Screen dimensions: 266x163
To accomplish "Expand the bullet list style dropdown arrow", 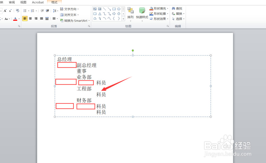I will (x=28, y=11).
